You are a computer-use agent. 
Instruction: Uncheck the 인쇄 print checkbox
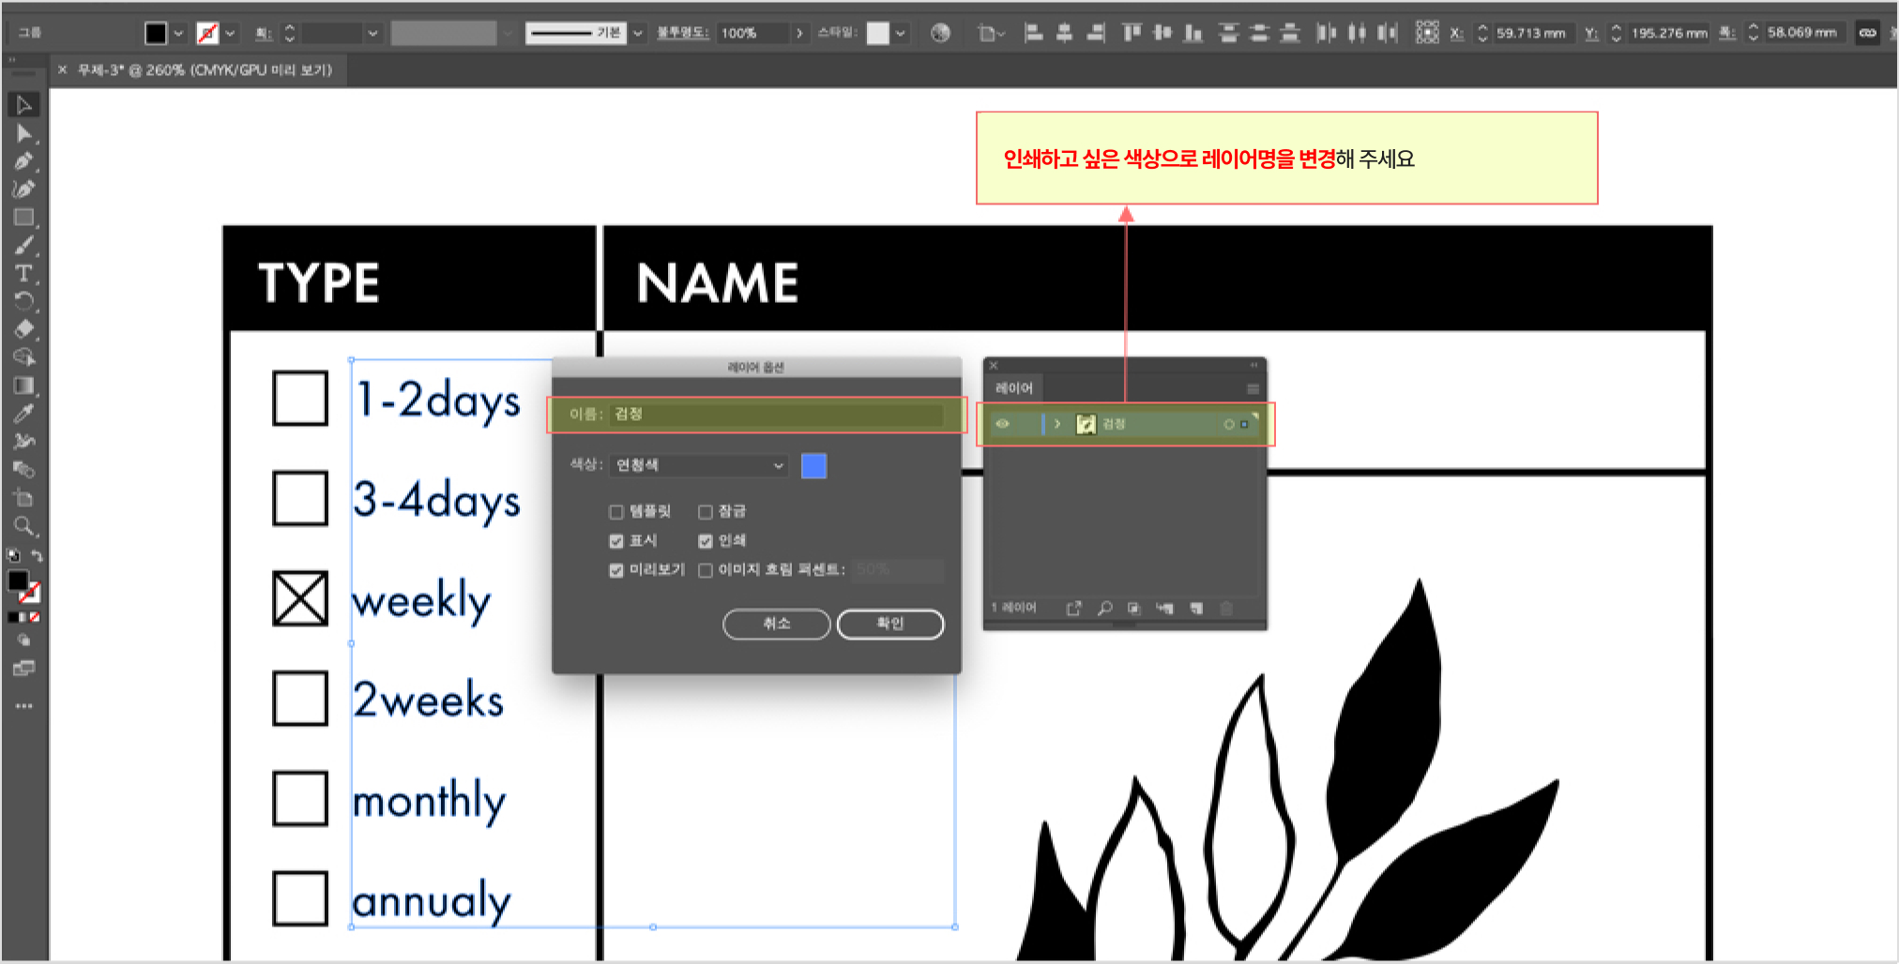click(706, 541)
